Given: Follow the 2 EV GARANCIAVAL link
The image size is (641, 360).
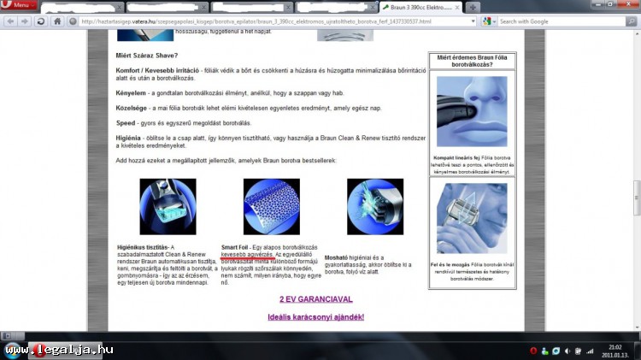Looking at the screenshot, I should pyautogui.click(x=315, y=299).
